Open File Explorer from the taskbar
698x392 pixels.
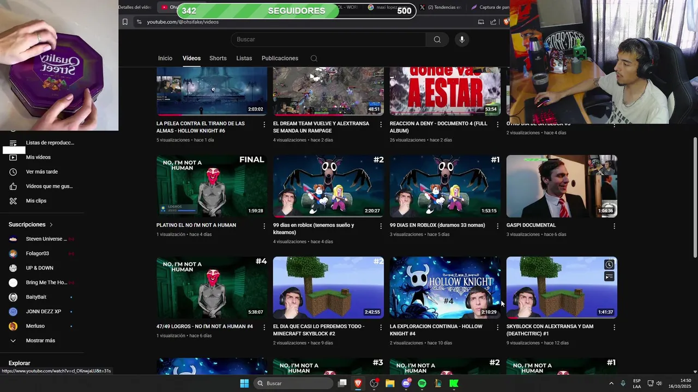[x=390, y=383]
